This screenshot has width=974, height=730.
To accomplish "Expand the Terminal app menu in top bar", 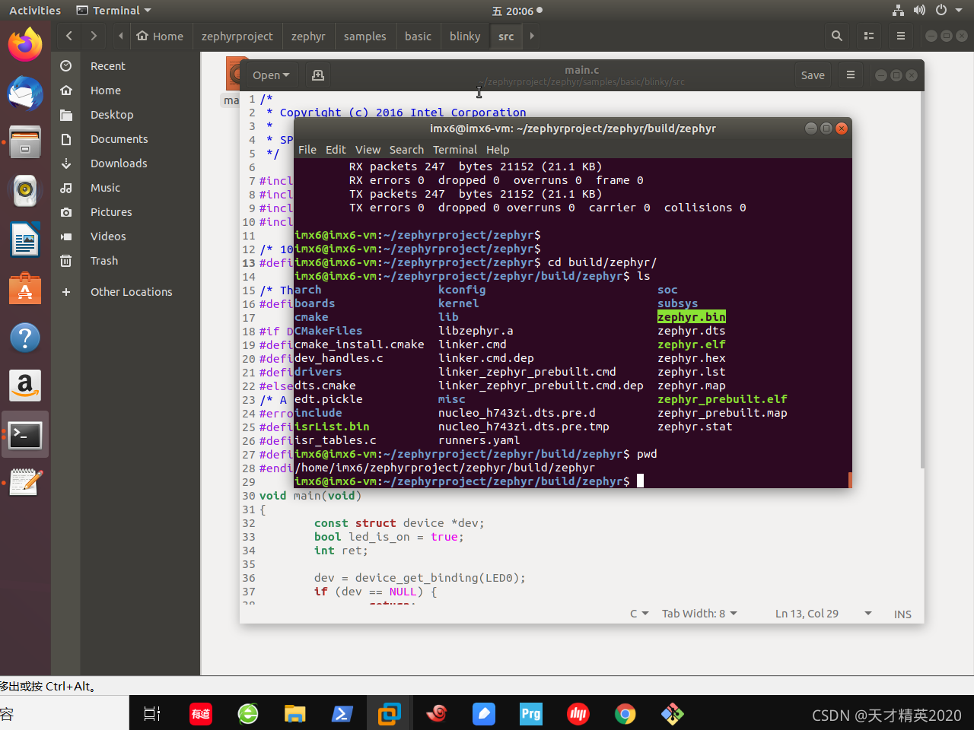I will coord(114,11).
